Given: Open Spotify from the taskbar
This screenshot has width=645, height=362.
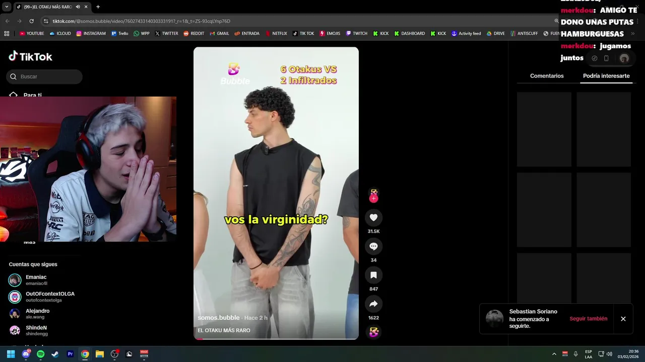Looking at the screenshot, I should (40, 354).
